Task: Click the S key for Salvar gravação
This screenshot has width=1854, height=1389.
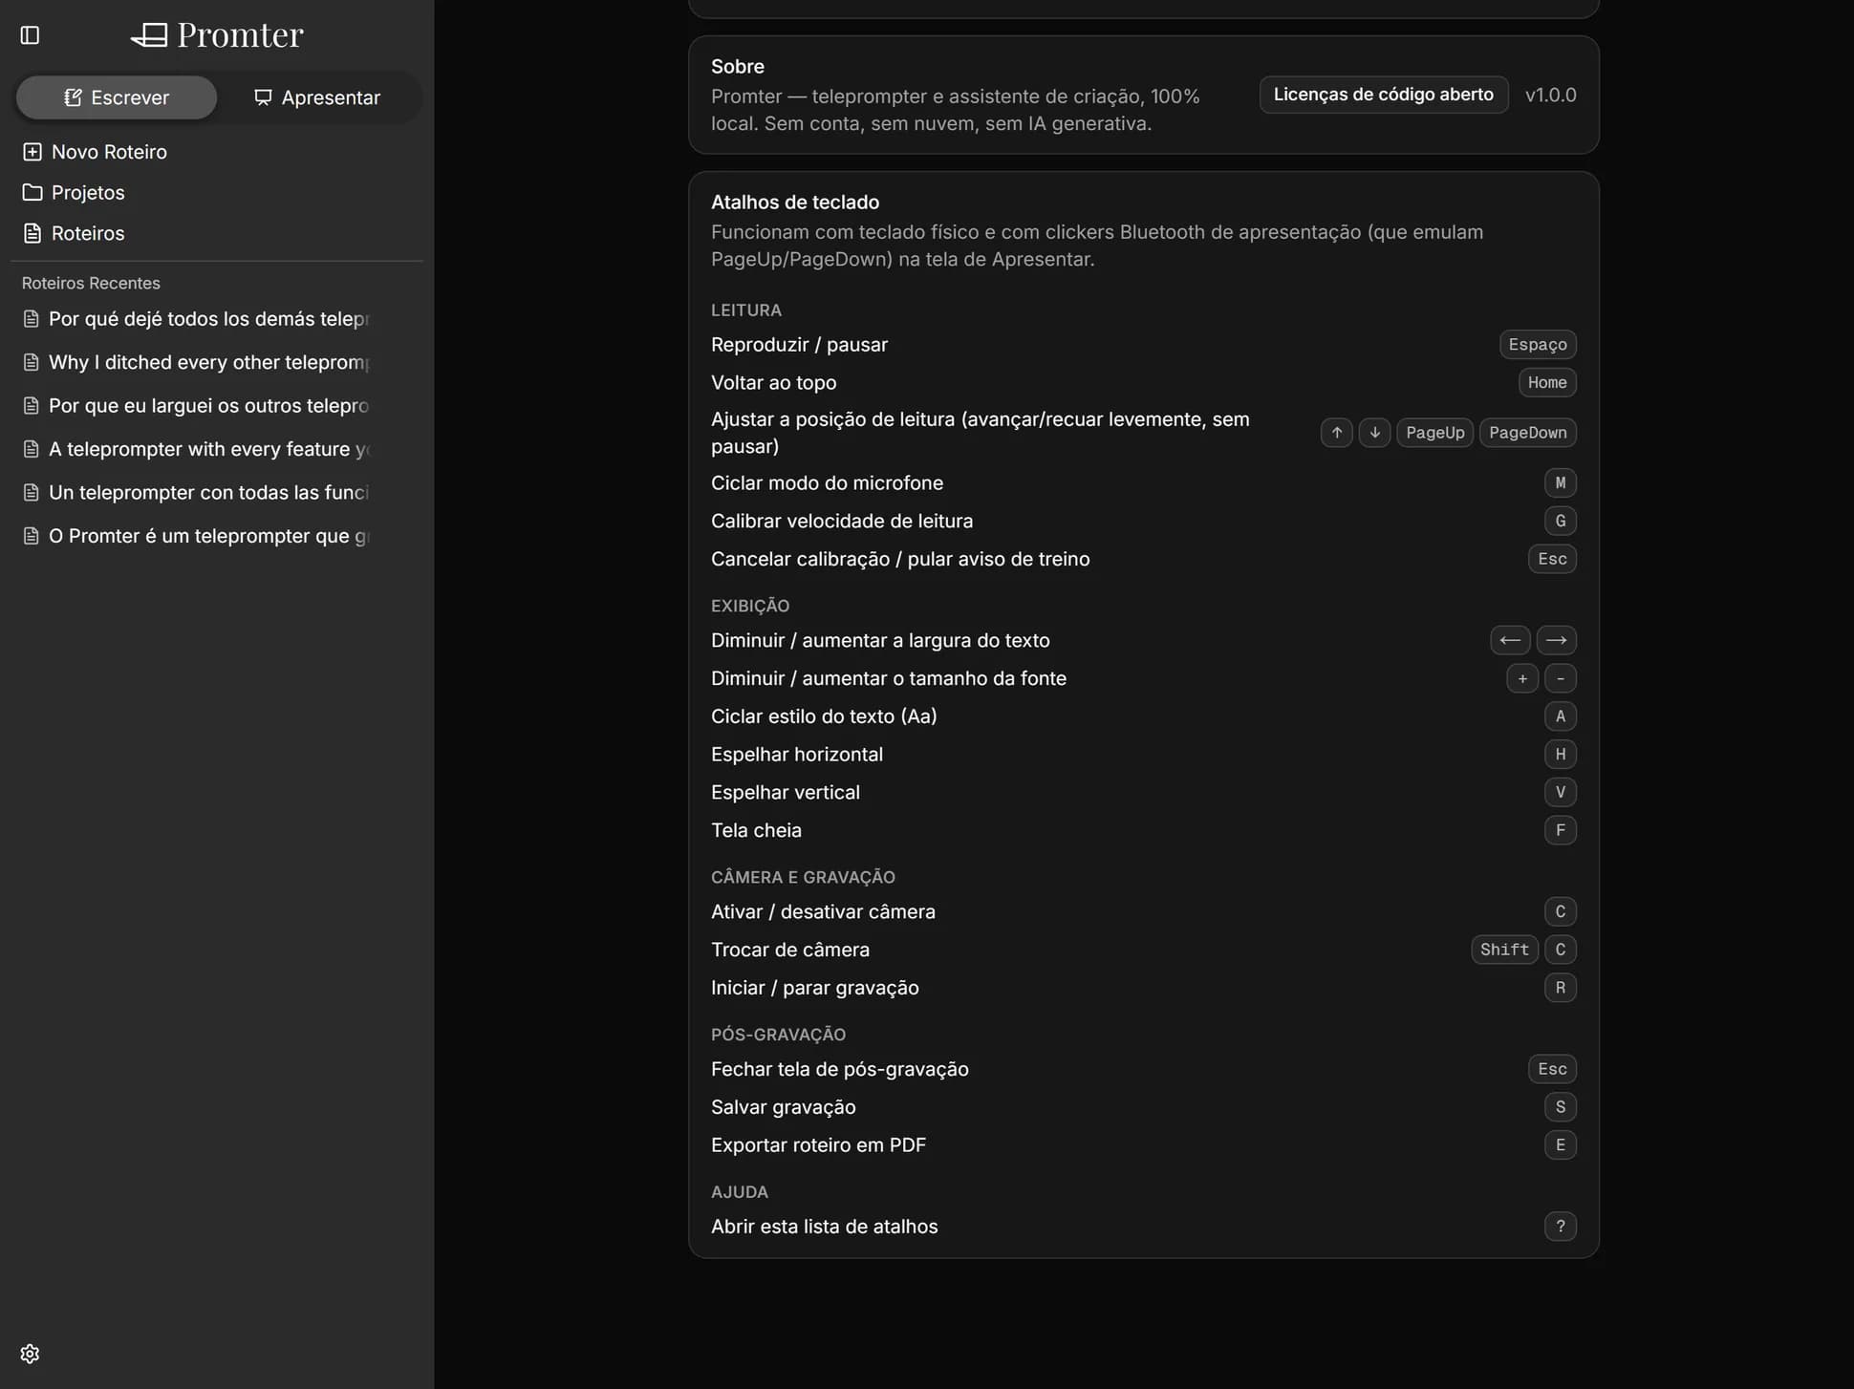Action: point(1560,1107)
